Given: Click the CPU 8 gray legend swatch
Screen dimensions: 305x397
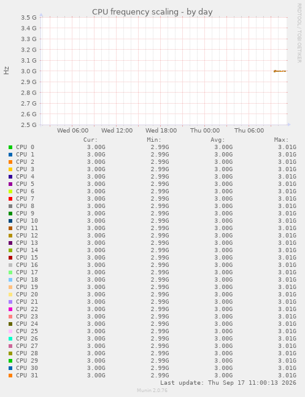Looking at the screenshot, I should 10,206.
